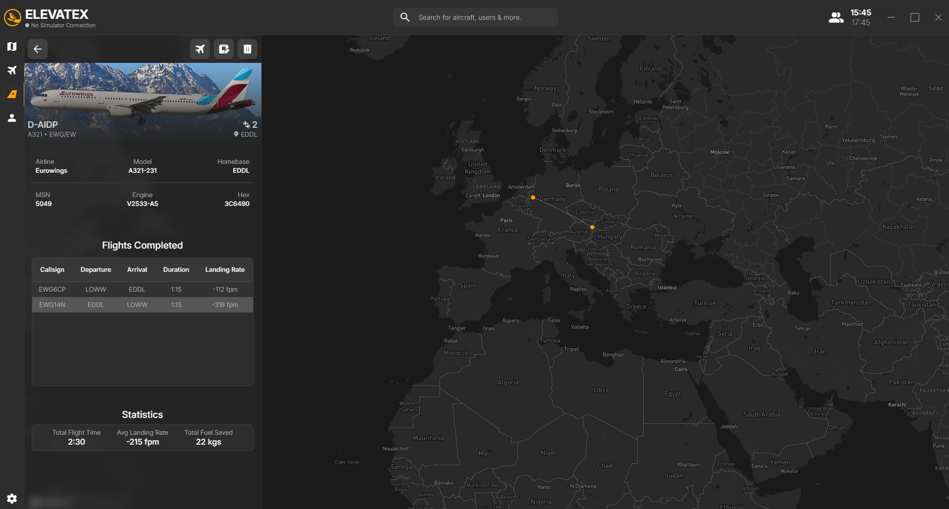This screenshot has height=509, width=949.
Task: Open the online users icon
Action: 836,17
